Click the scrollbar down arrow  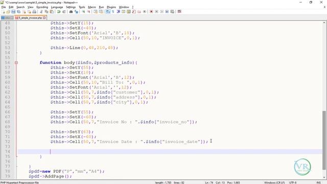[324, 177]
